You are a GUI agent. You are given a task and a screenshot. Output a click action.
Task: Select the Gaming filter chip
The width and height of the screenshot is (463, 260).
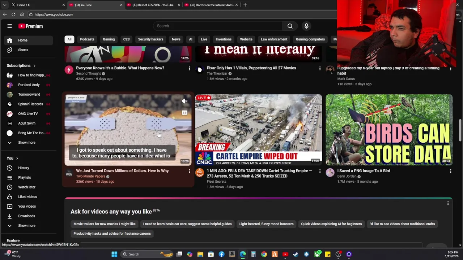click(x=109, y=39)
